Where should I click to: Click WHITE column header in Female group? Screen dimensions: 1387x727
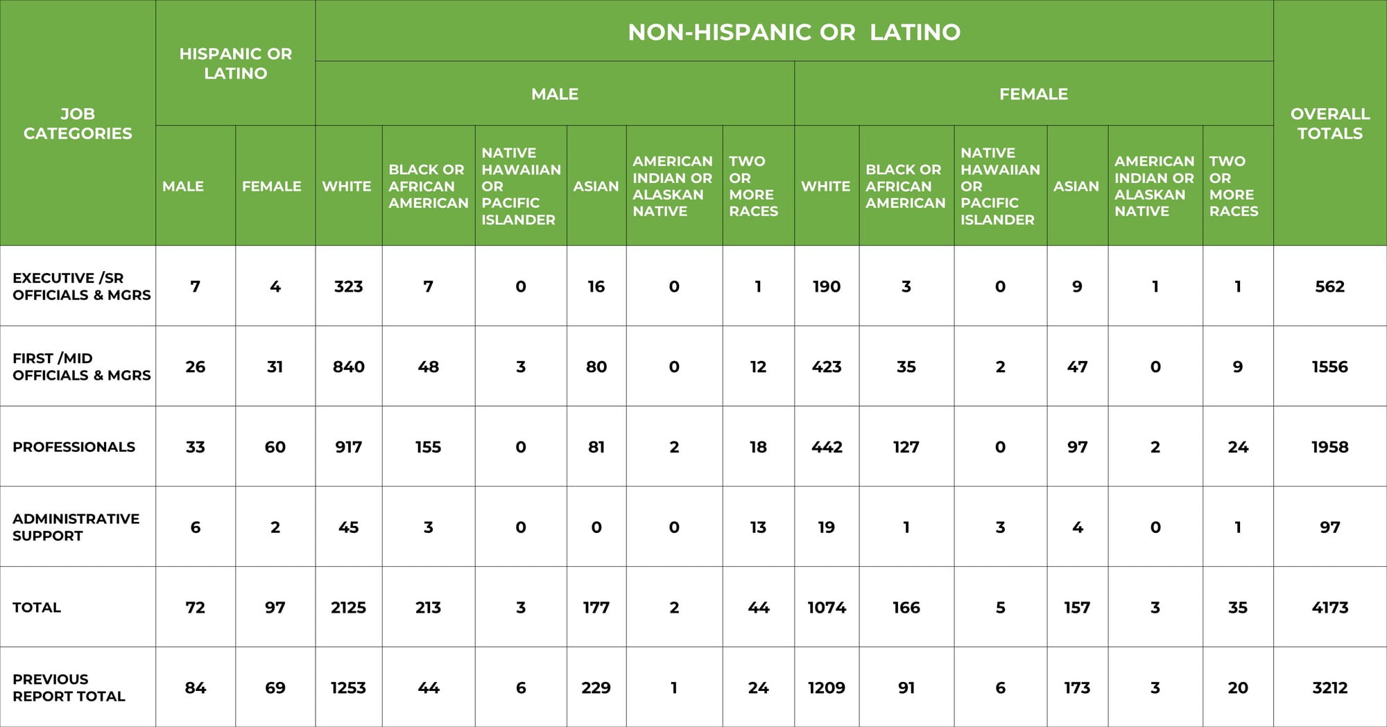(x=825, y=186)
